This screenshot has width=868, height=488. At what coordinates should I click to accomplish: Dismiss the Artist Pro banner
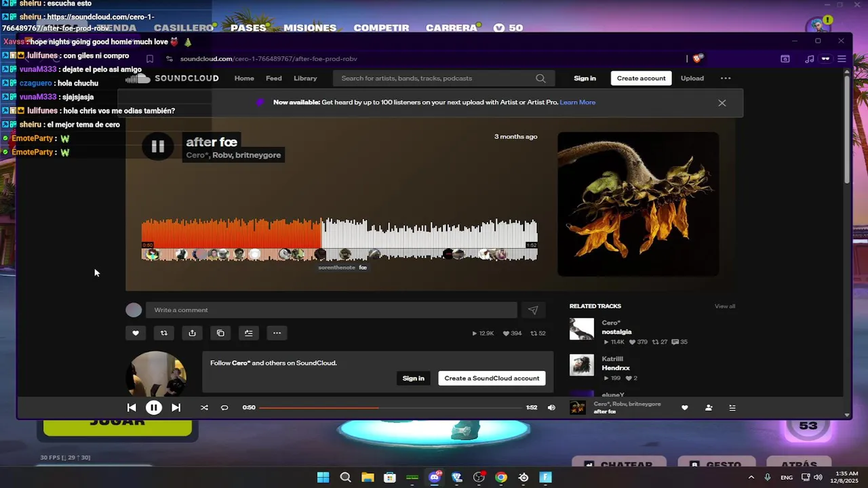pyautogui.click(x=722, y=103)
